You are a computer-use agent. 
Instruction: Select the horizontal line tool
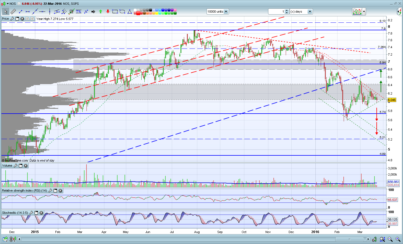coord(42,11)
